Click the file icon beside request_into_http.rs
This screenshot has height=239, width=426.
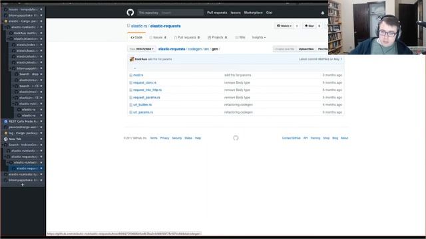click(130, 90)
